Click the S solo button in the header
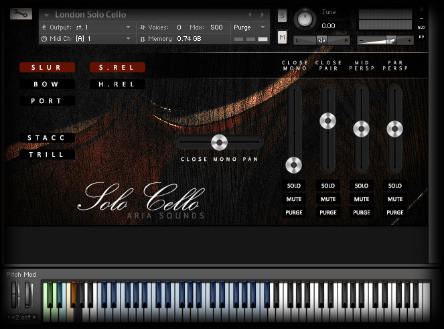The height and width of the screenshot is (329, 444). tap(282, 16)
